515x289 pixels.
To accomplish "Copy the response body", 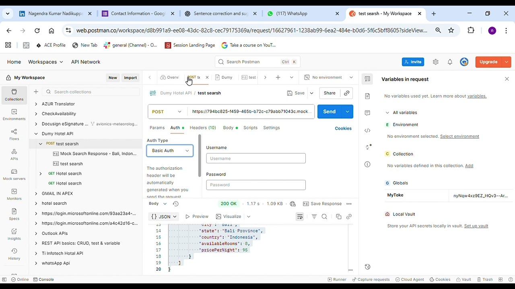I will coord(339,217).
